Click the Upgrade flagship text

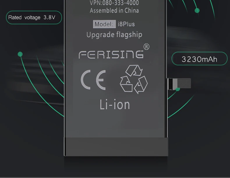pyautogui.click(x=114, y=35)
